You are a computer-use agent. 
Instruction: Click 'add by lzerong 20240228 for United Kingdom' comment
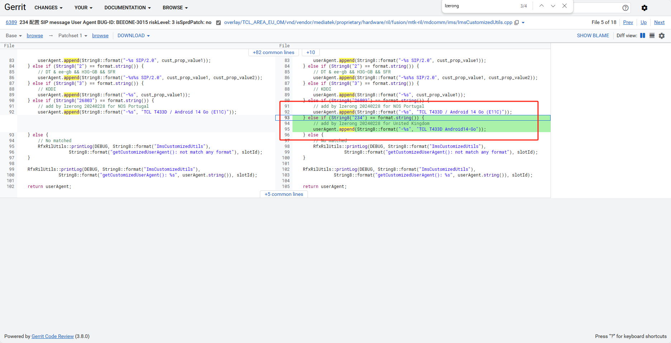[371, 124]
